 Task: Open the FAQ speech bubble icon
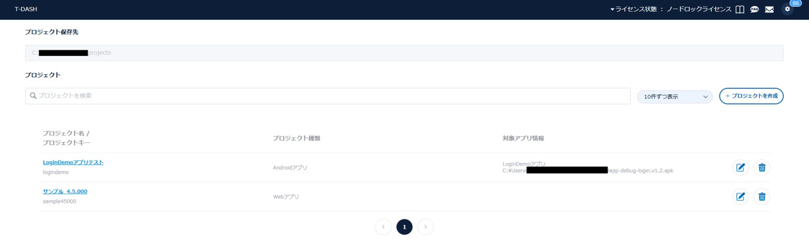(754, 9)
